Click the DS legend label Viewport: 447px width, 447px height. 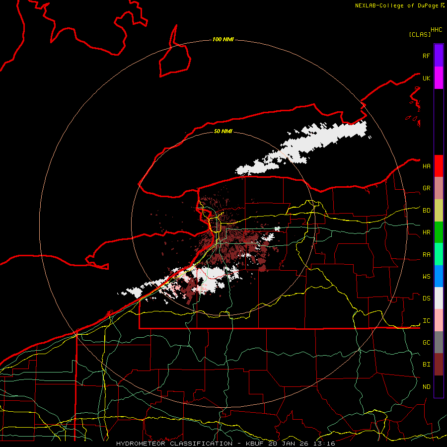pyautogui.click(x=426, y=298)
